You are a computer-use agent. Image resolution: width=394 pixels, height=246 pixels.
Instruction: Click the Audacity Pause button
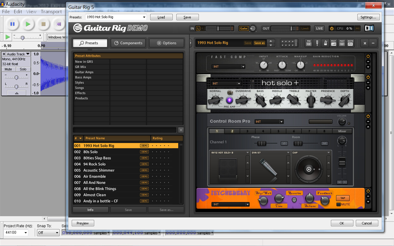[13, 24]
